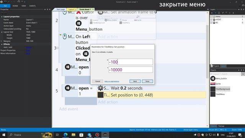Click the Y coordinate input with -10000
The height and width of the screenshot is (138, 245).
click(131, 70)
